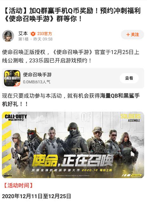Tap the Call of Duty promotional banner image
147x202 pixels.
point(73,145)
